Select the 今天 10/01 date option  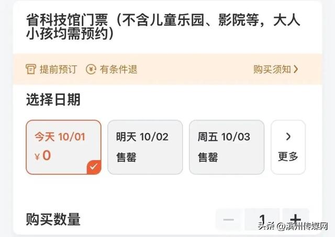click(x=63, y=147)
